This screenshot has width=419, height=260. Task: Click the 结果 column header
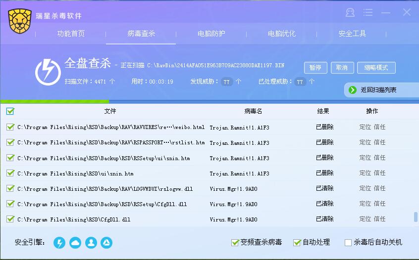(323, 111)
